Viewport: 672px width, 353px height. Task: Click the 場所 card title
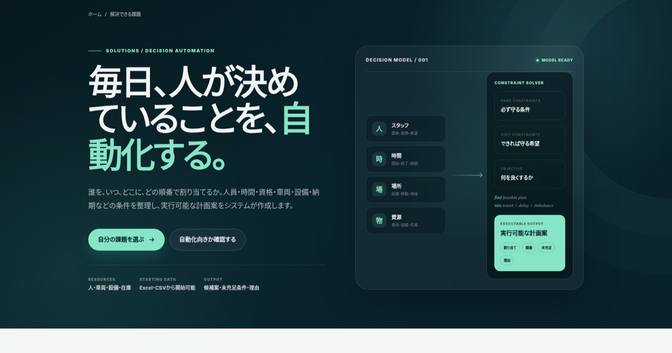[x=396, y=185]
